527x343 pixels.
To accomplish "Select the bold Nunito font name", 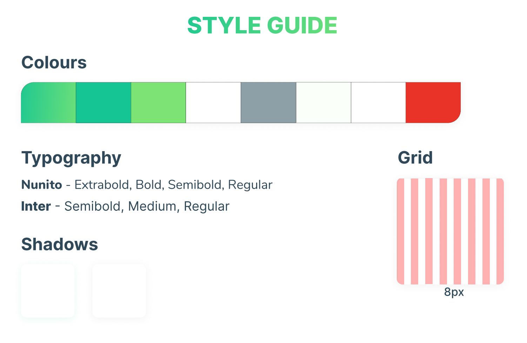I will point(42,185).
